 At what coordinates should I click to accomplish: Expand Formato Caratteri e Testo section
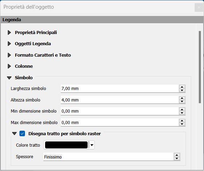coord(9,55)
